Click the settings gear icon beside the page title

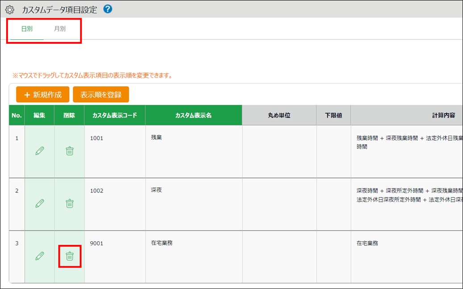tap(9, 9)
